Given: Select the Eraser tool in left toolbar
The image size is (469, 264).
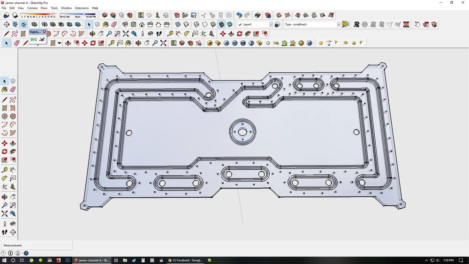Looking at the screenshot, I should point(13,89).
